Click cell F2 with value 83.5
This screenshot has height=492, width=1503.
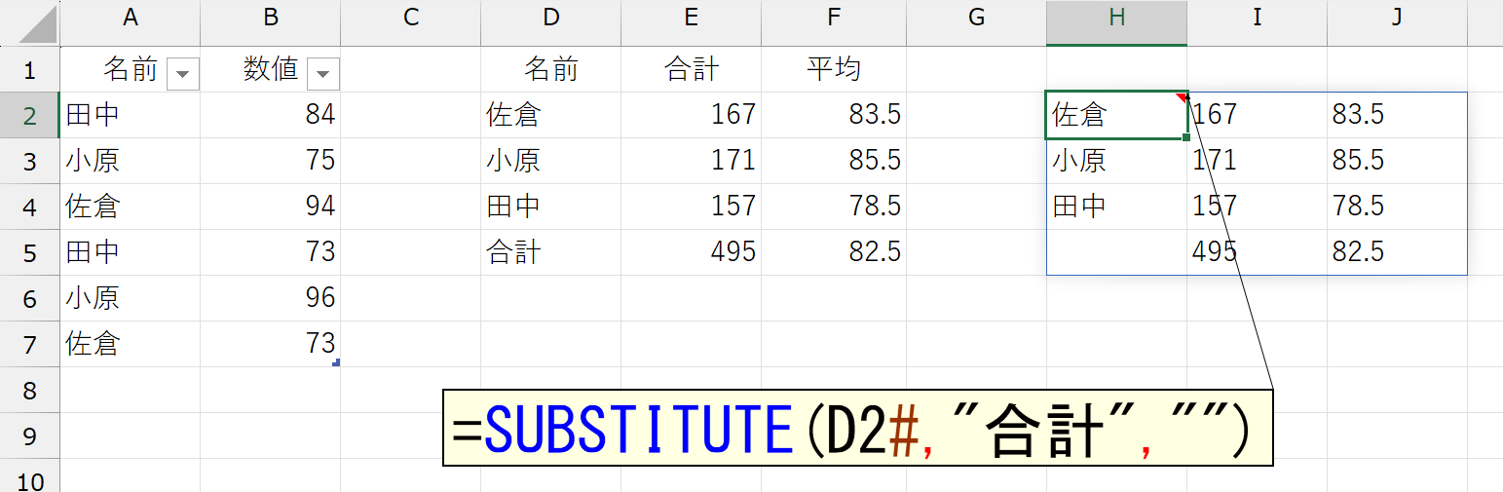(834, 115)
